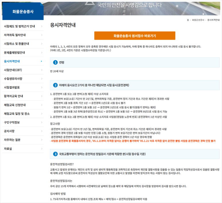Click chevron next to 시험제도 및 법적근거 안내
This screenshot has width=222, height=203.
coord(42,26)
